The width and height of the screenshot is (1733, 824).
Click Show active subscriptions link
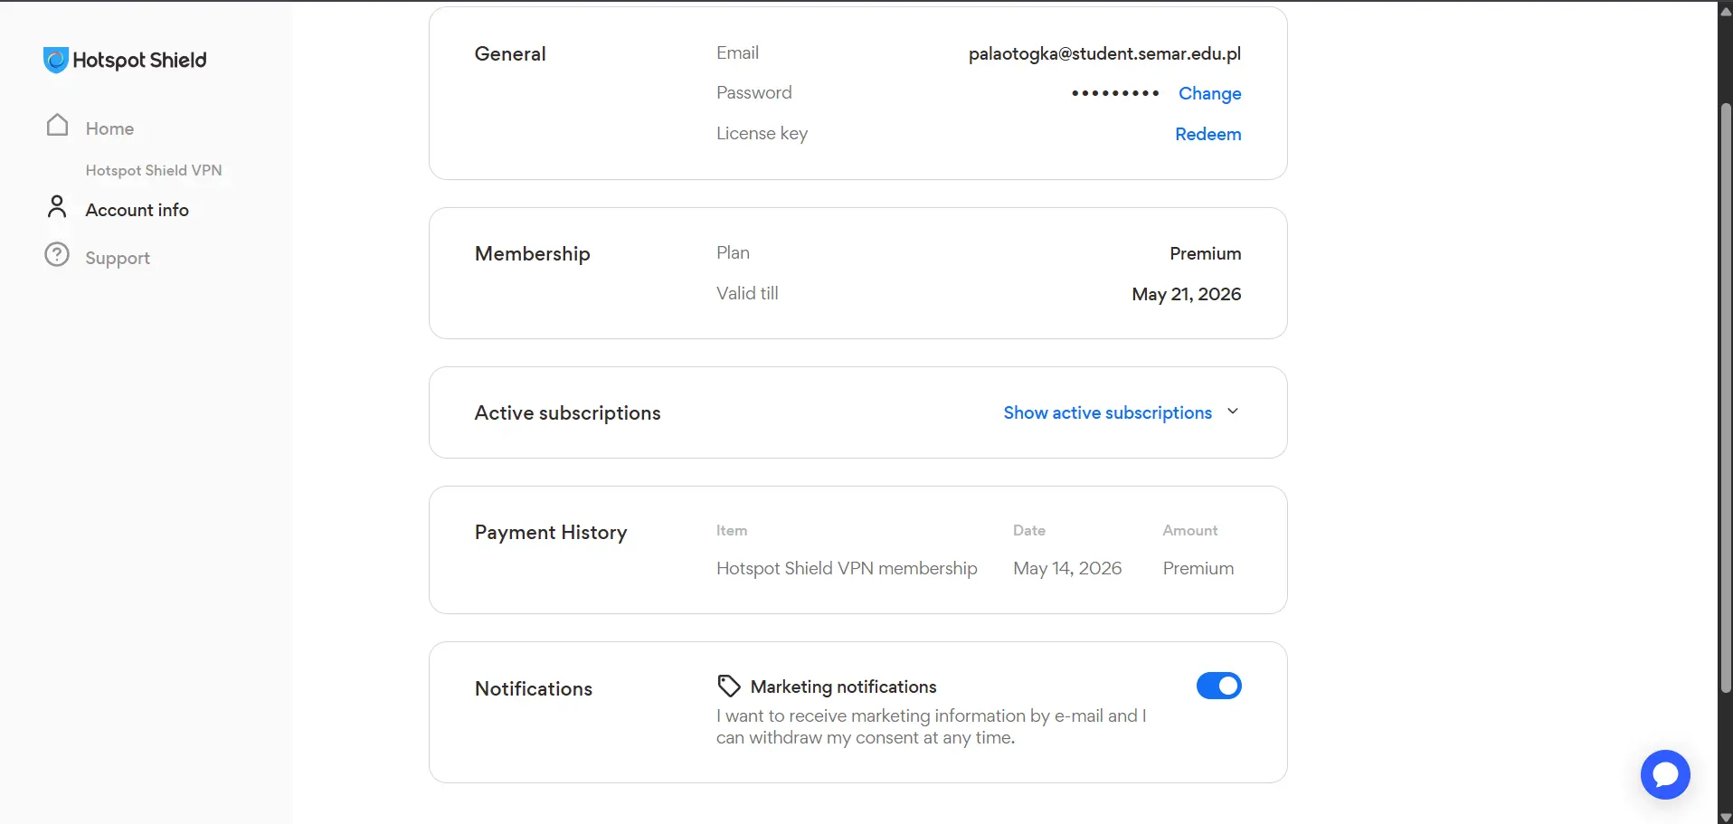point(1107,412)
